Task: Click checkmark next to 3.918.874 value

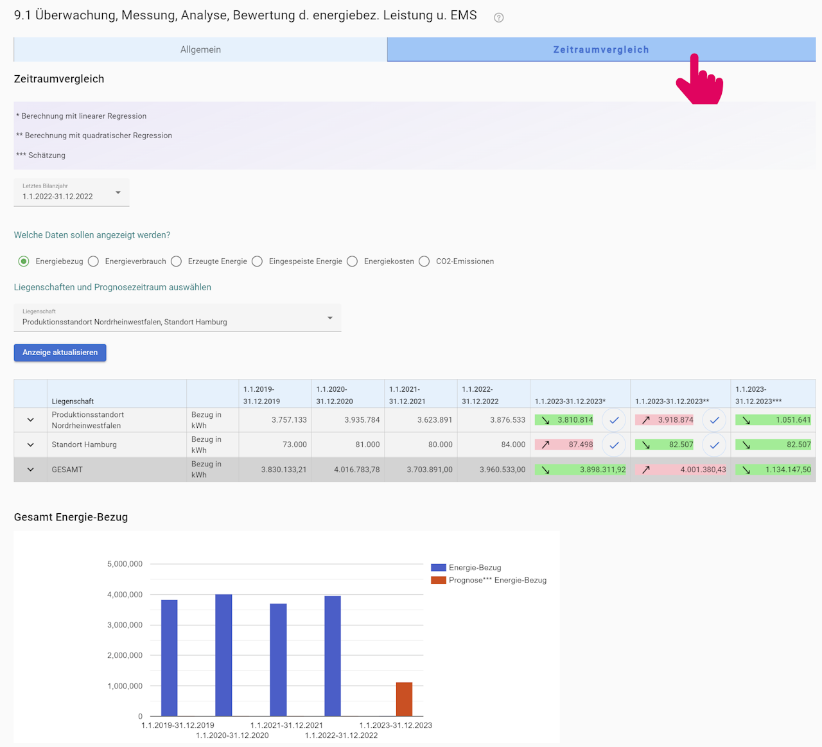Action: click(714, 420)
